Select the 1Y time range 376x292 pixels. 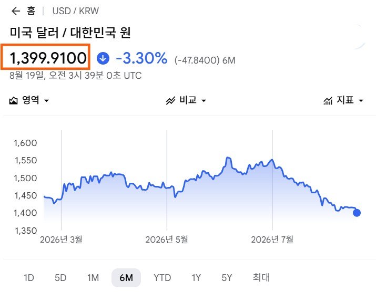point(196,278)
